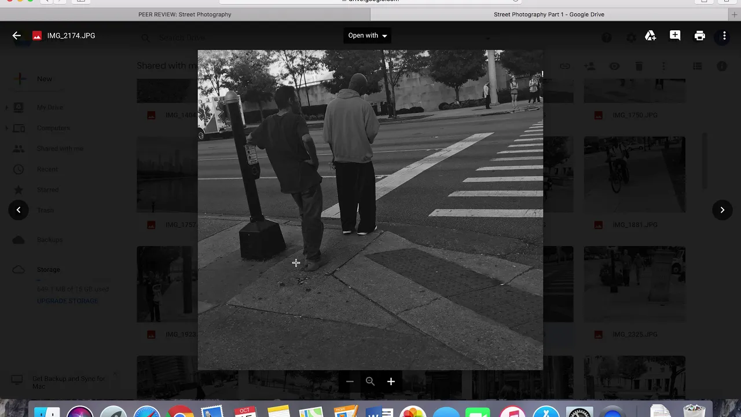Click the street photo preview image
The height and width of the screenshot is (417, 741).
point(370,210)
